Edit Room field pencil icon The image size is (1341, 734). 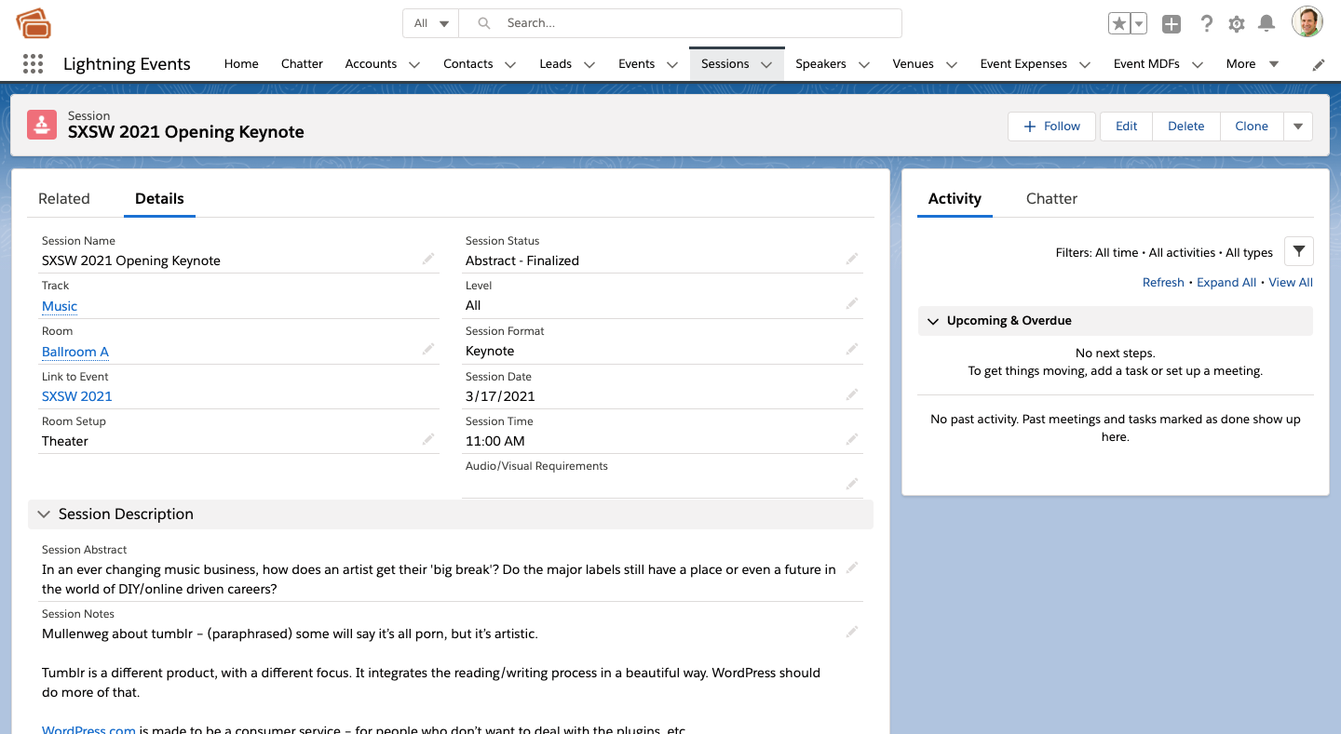[x=428, y=349]
